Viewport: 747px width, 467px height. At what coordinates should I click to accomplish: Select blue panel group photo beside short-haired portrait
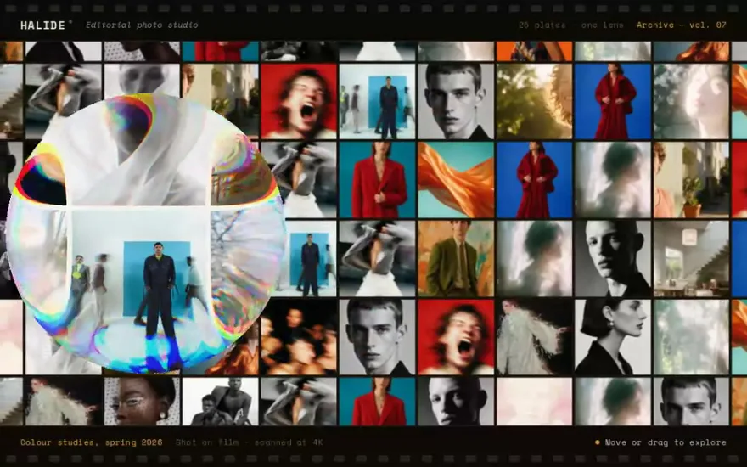377,102
